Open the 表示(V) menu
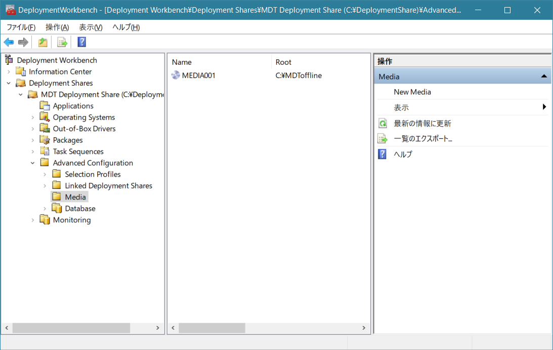 pos(91,27)
